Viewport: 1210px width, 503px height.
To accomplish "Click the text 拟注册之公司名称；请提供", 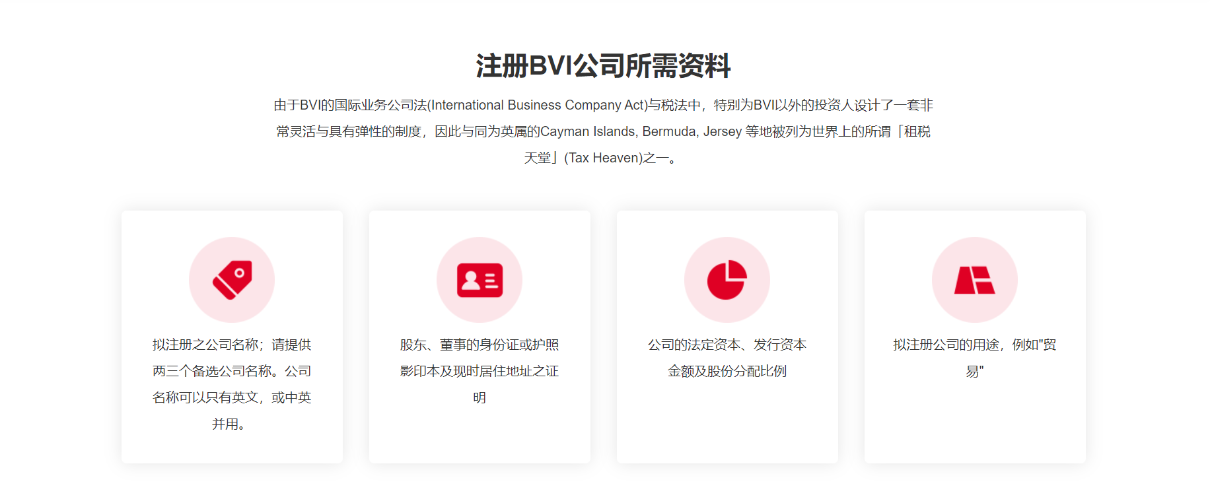I will pyautogui.click(x=232, y=345).
